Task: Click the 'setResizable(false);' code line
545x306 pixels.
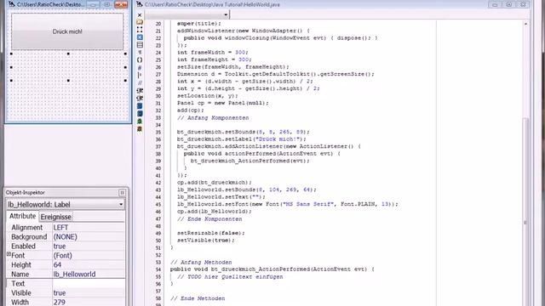Action: [x=211, y=233]
